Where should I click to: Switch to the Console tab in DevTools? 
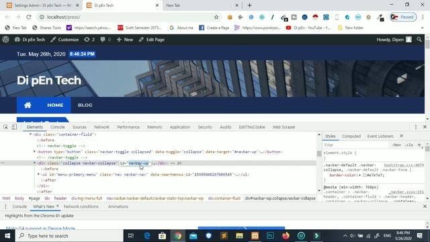pos(57,127)
